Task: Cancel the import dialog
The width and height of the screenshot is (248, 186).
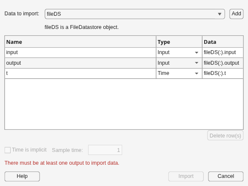Action: (226, 176)
